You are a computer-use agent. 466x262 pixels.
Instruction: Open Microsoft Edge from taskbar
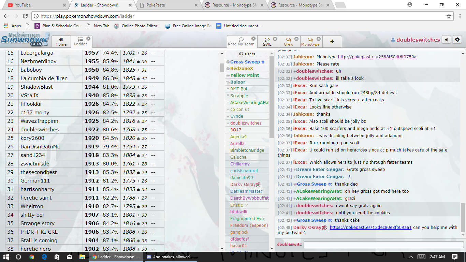pyautogui.click(x=44, y=257)
